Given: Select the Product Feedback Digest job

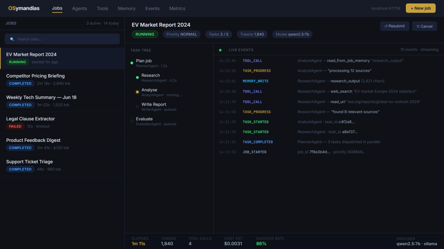Looking at the screenshot, I should 62,144.
